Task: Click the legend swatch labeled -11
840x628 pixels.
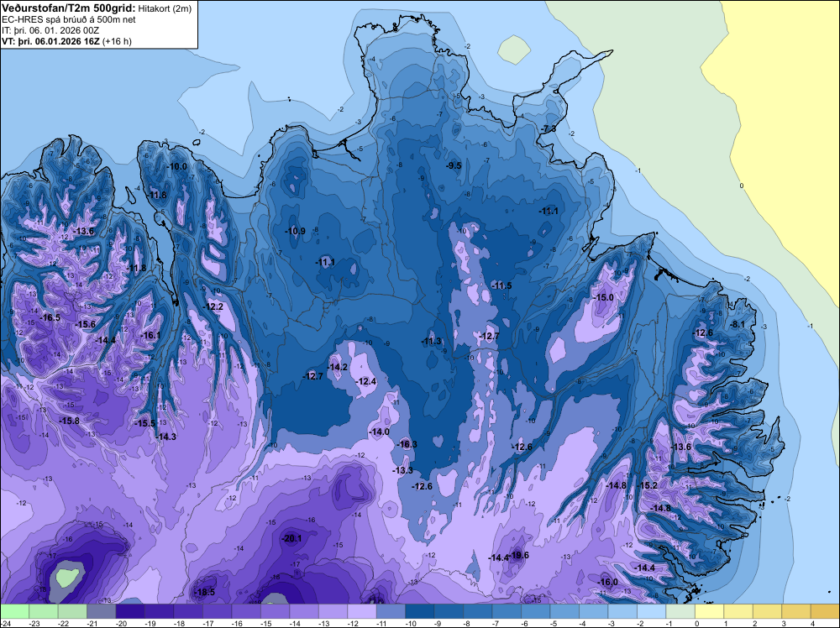Action: pyautogui.click(x=391, y=611)
